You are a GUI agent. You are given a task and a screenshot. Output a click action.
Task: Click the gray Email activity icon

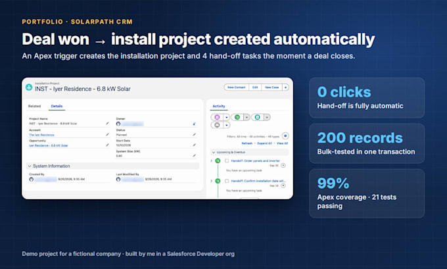(x=217, y=125)
